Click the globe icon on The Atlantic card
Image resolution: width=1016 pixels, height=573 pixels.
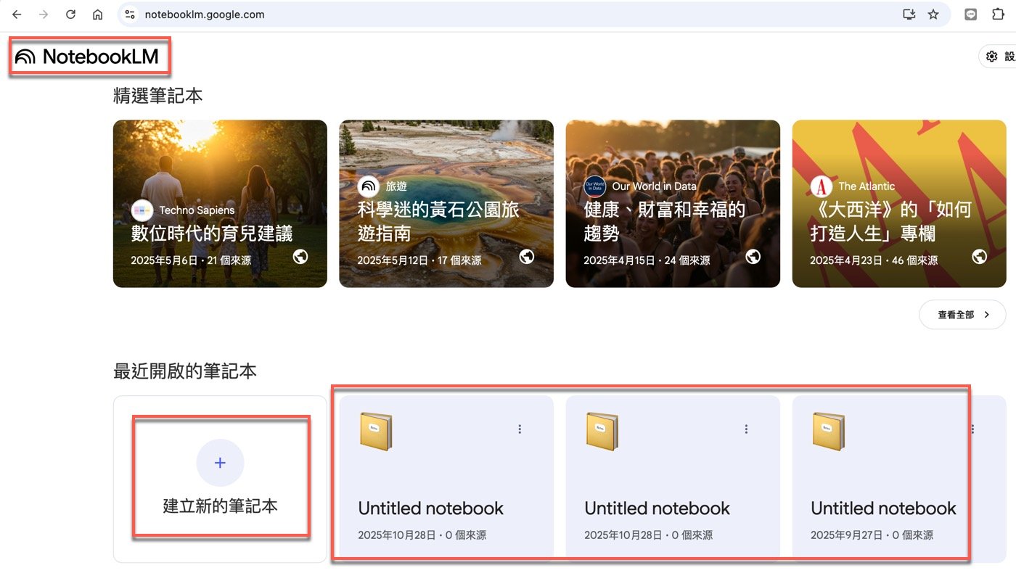[979, 256]
